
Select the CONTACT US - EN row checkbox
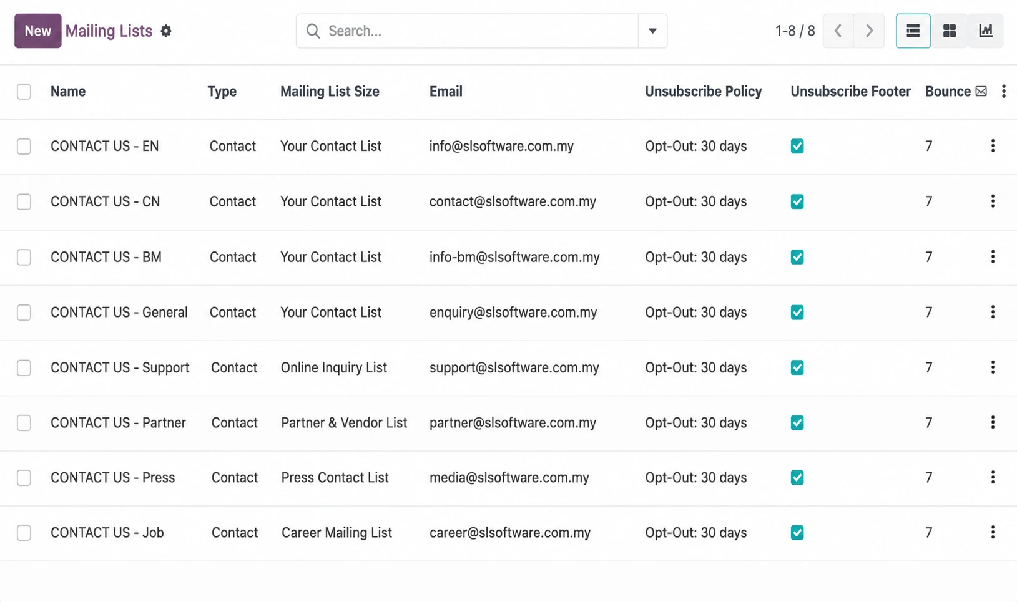24,146
